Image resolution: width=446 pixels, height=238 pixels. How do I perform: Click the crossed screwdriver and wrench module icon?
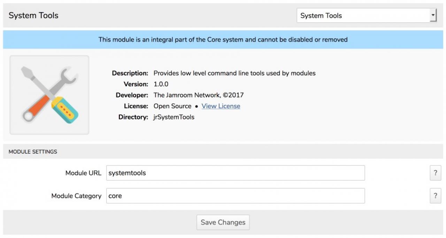click(x=49, y=95)
